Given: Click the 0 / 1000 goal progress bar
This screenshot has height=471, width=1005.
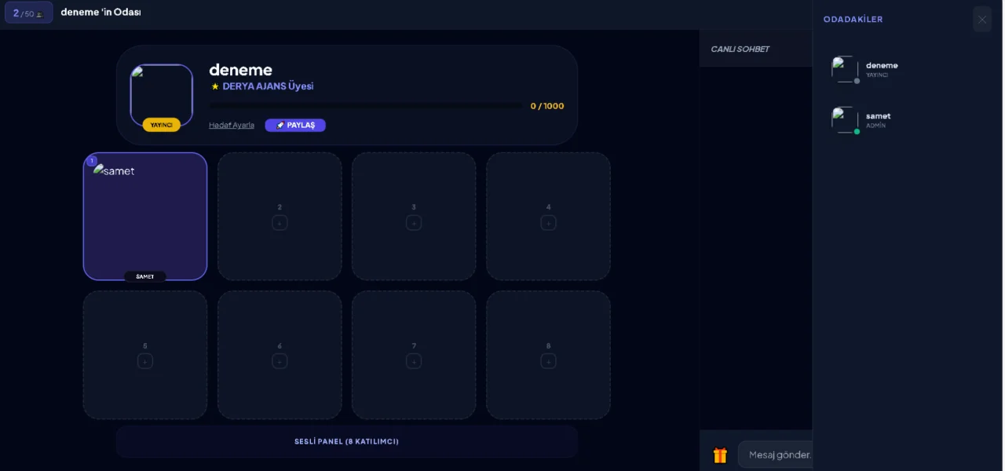Looking at the screenshot, I should pos(366,106).
